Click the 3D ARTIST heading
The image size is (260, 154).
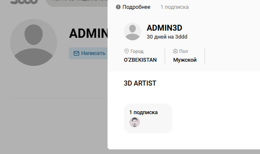click(140, 83)
